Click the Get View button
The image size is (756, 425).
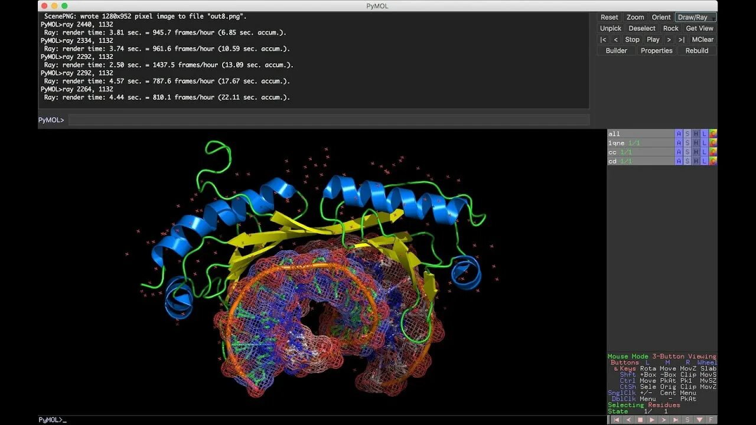(x=700, y=28)
